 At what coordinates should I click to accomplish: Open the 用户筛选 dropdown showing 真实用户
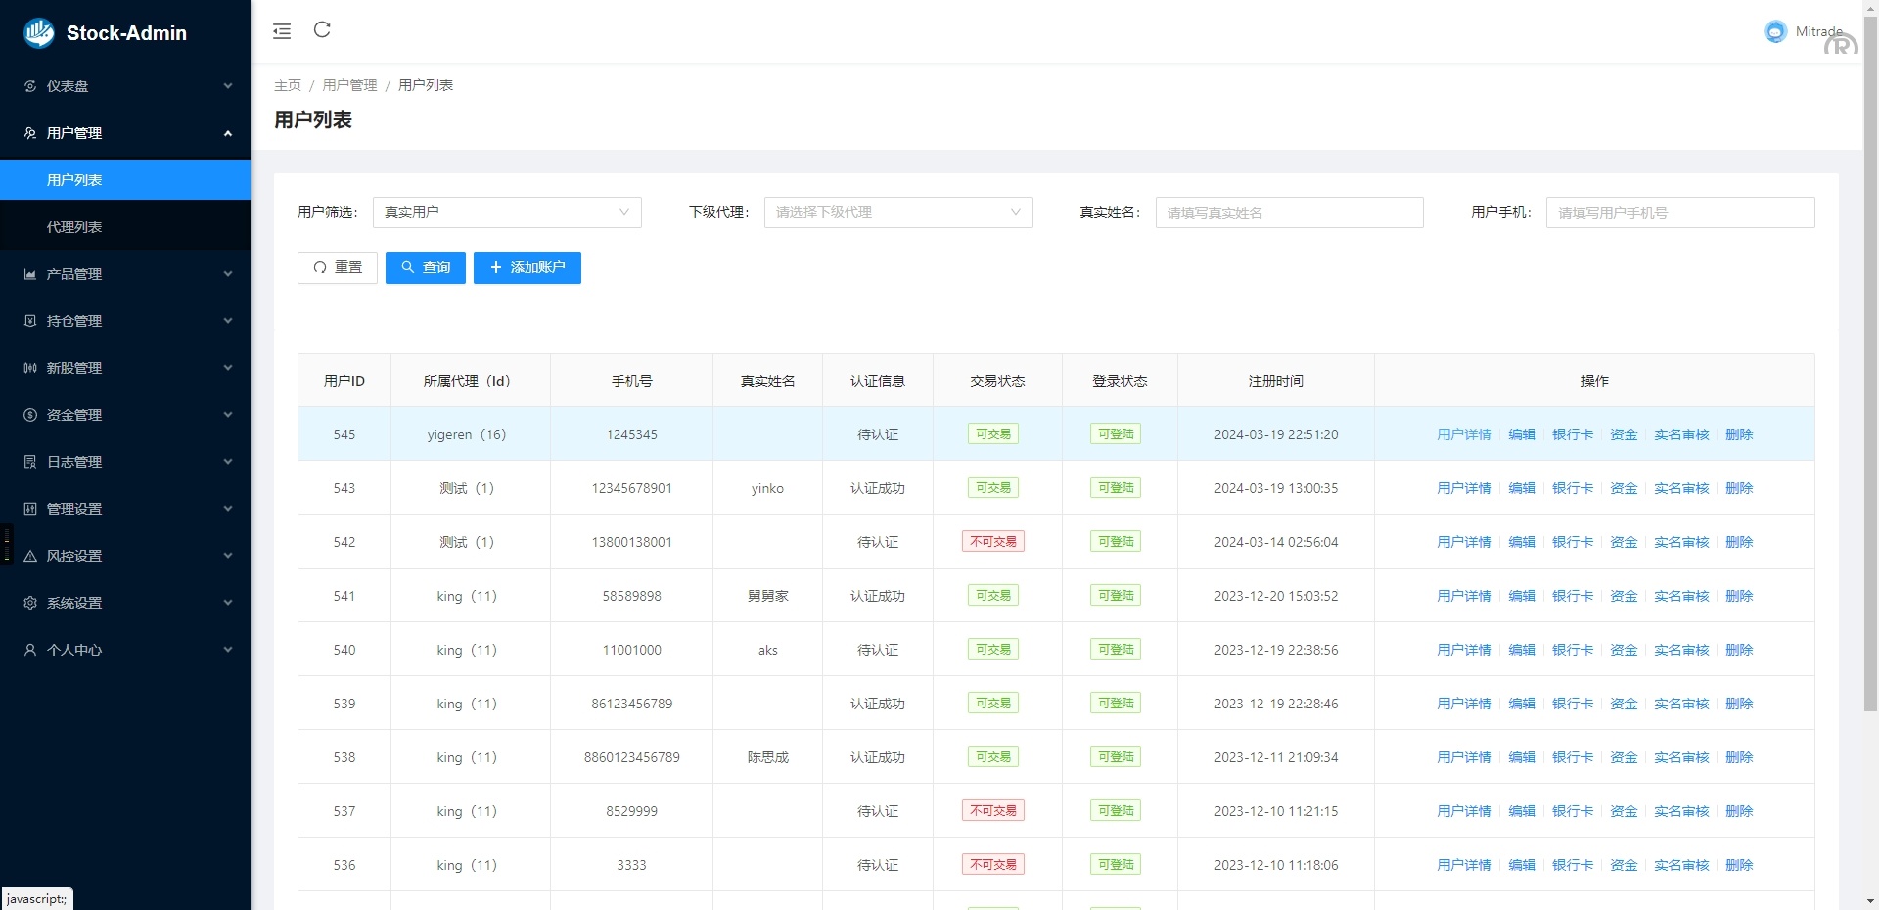(507, 212)
